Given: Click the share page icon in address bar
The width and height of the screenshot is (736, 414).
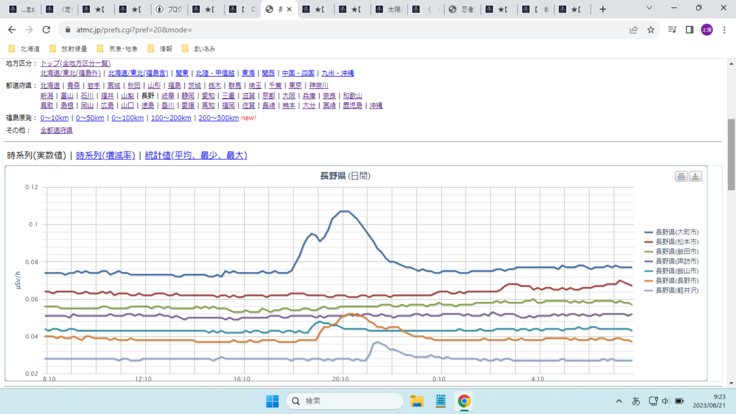Looking at the screenshot, I should [634, 29].
